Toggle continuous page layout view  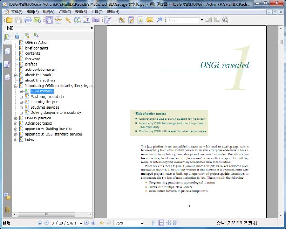pyautogui.click(x=161, y=223)
